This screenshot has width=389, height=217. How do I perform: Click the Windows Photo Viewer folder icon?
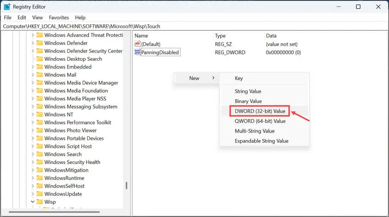coord(39,130)
